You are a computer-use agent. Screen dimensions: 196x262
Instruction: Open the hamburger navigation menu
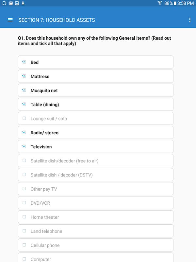pos(10,20)
